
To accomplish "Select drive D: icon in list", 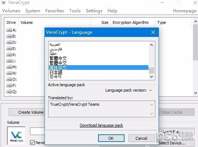I will click(9, 42).
